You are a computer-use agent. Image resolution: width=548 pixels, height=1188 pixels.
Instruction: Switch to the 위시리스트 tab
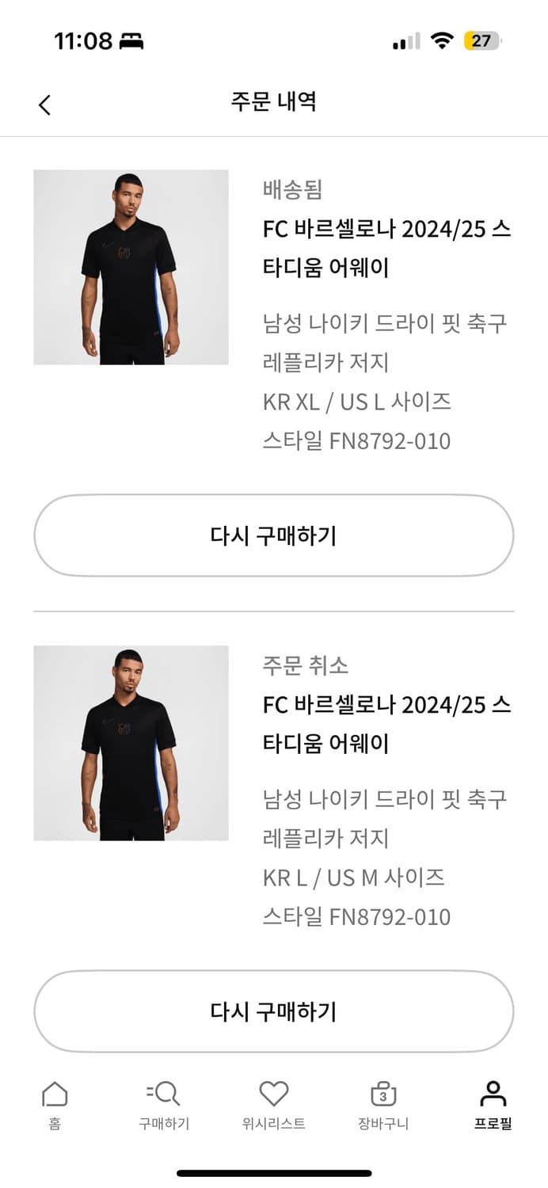pyautogui.click(x=273, y=1105)
